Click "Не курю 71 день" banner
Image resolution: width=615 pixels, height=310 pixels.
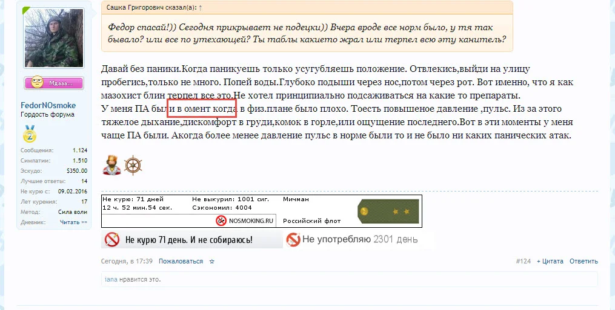coord(192,239)
